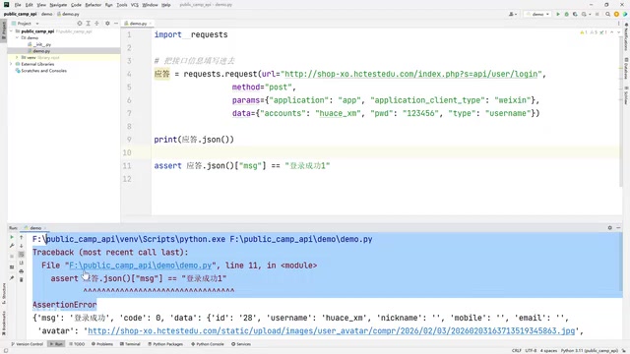Rerun demo in Run panel
Image resolution: width=630 pixels, height=354 pixels.
(x=12, y=237)
